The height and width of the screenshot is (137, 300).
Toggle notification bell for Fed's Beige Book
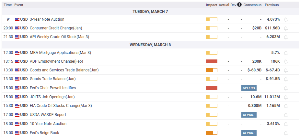286,133
